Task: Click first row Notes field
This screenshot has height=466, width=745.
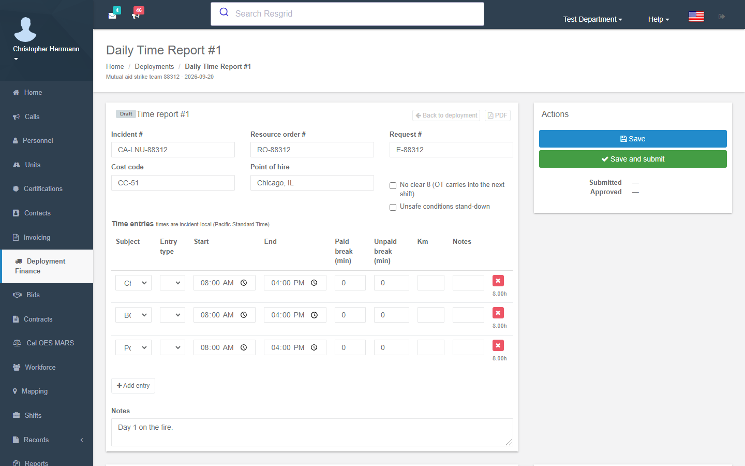Action: [x=468, y=283]
